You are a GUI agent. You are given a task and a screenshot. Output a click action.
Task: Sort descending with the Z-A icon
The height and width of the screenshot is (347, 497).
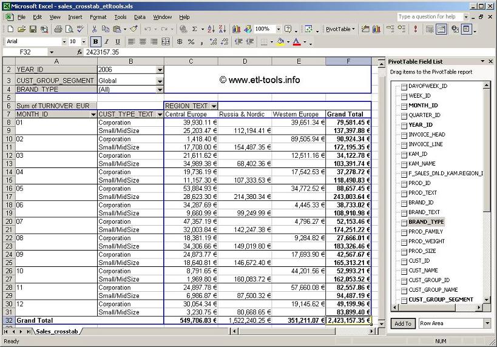[223, 29]
